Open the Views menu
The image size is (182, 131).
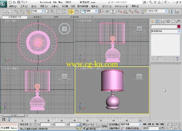44,6
